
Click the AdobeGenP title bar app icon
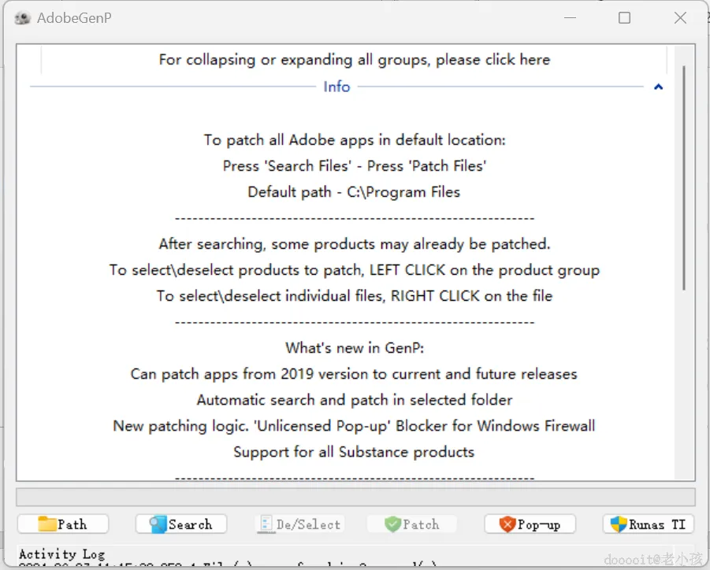23,18
